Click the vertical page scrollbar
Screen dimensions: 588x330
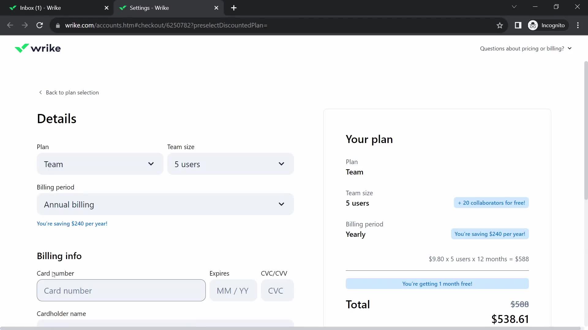586,130
